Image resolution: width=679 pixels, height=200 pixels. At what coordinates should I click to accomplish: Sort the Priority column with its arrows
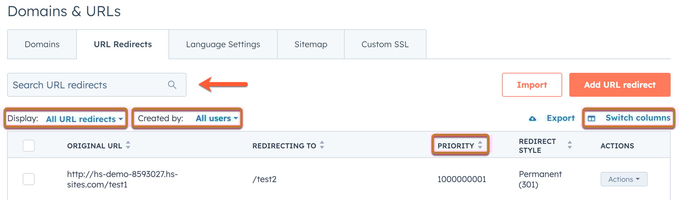(481, 146)
